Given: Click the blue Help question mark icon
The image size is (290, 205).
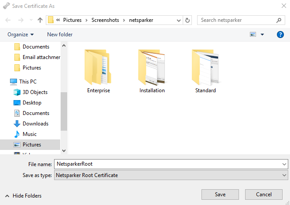Looking at the screenshot, I should point(280,35).
